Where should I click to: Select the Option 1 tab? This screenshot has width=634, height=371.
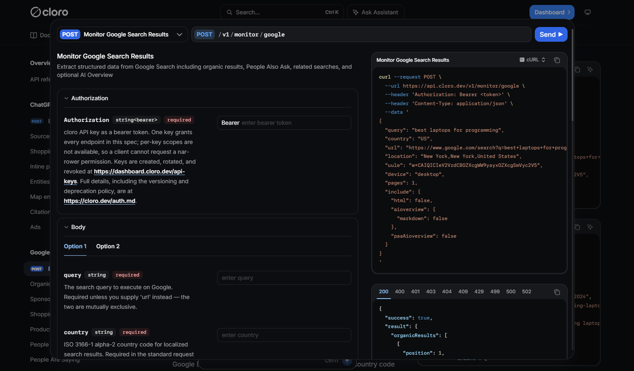75,246
